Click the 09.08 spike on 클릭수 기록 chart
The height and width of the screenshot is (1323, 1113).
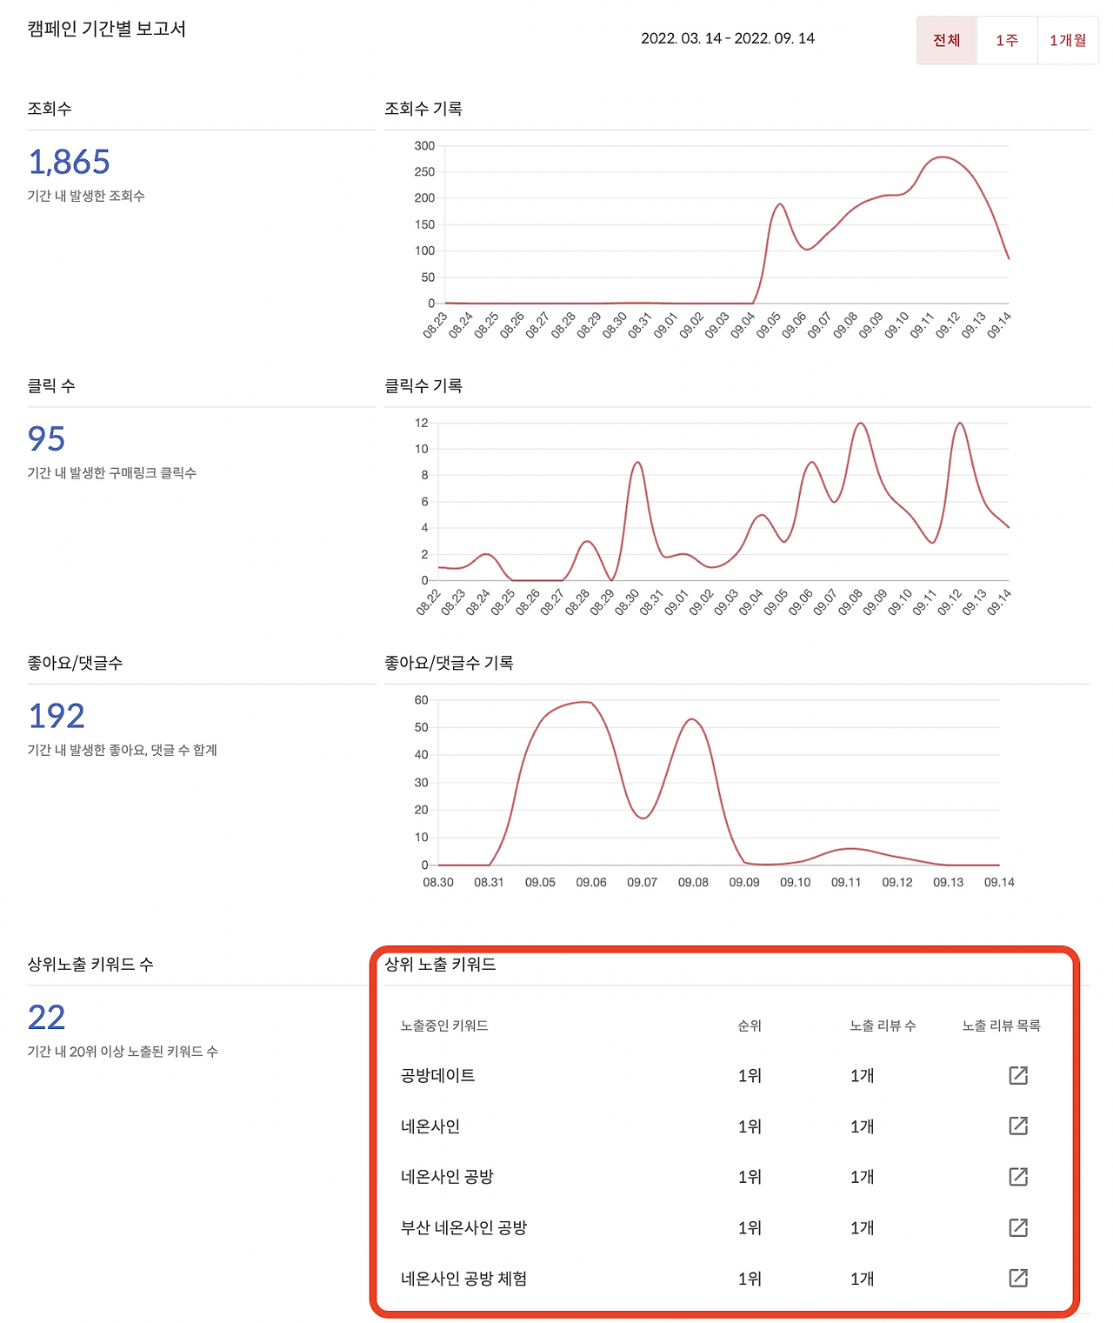point(861,424)
